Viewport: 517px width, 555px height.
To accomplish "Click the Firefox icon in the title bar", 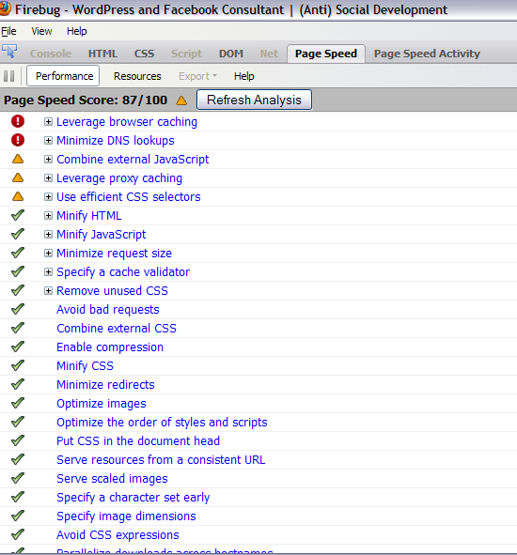I will (x=5, y=8).
